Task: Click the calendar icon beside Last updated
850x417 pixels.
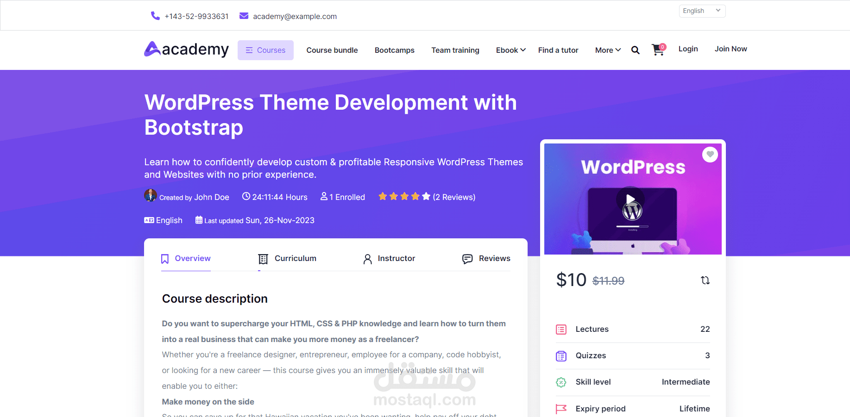Action: pyautogui.click(x=199, y=220)
